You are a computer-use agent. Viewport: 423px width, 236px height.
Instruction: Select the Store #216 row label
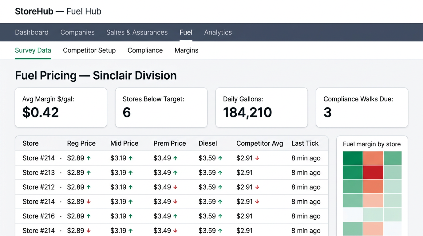click(39, 216)
